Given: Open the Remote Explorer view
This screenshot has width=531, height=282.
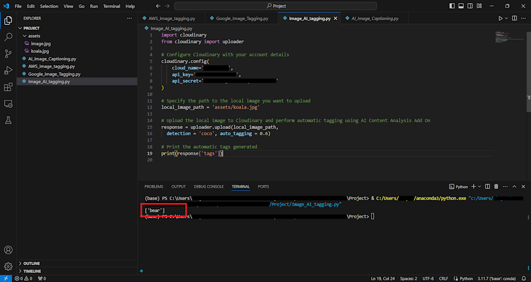Looking at the screenshot, I should [x=8, y=104].
